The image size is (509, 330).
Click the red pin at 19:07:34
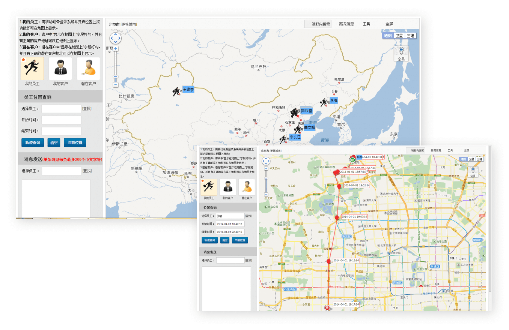[337, 218]
